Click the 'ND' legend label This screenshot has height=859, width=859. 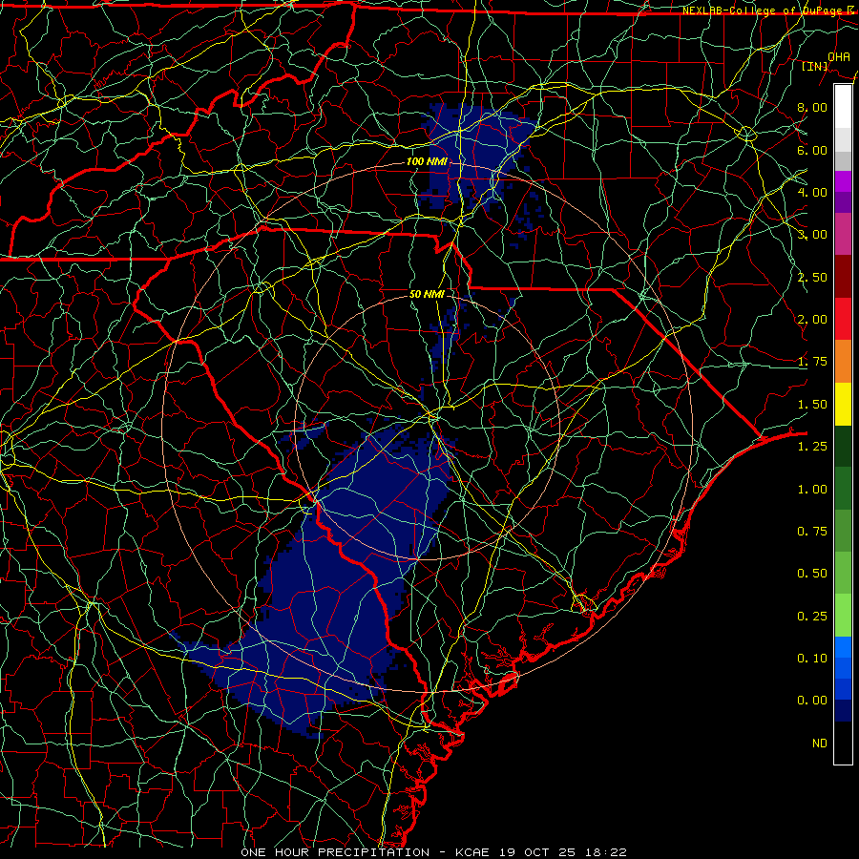click(x=820, y=744)
